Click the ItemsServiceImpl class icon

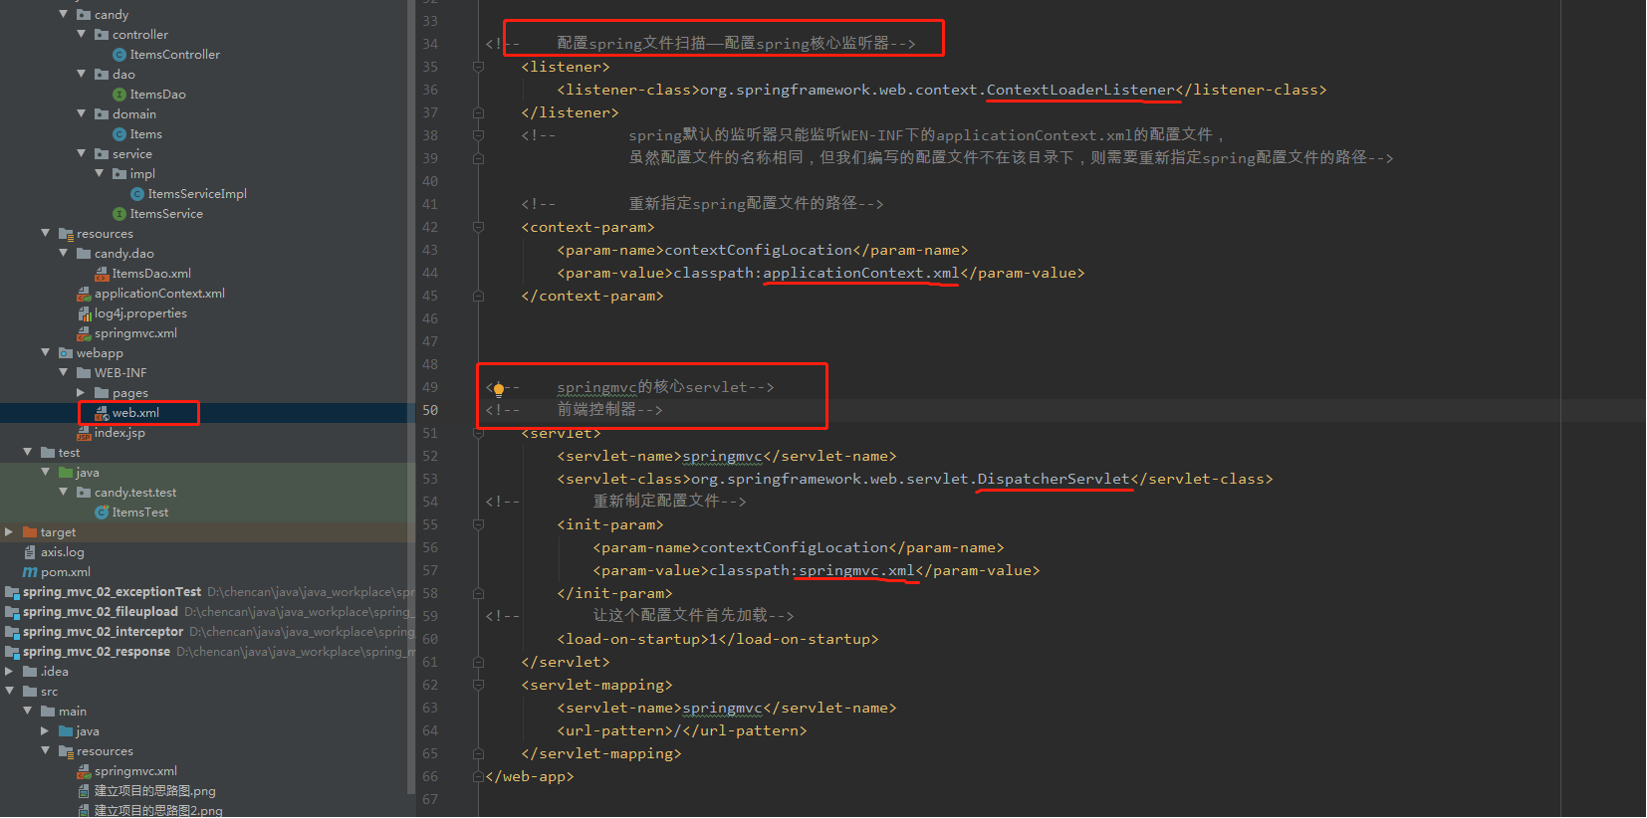pyautogui.click(x=137, y=194)
